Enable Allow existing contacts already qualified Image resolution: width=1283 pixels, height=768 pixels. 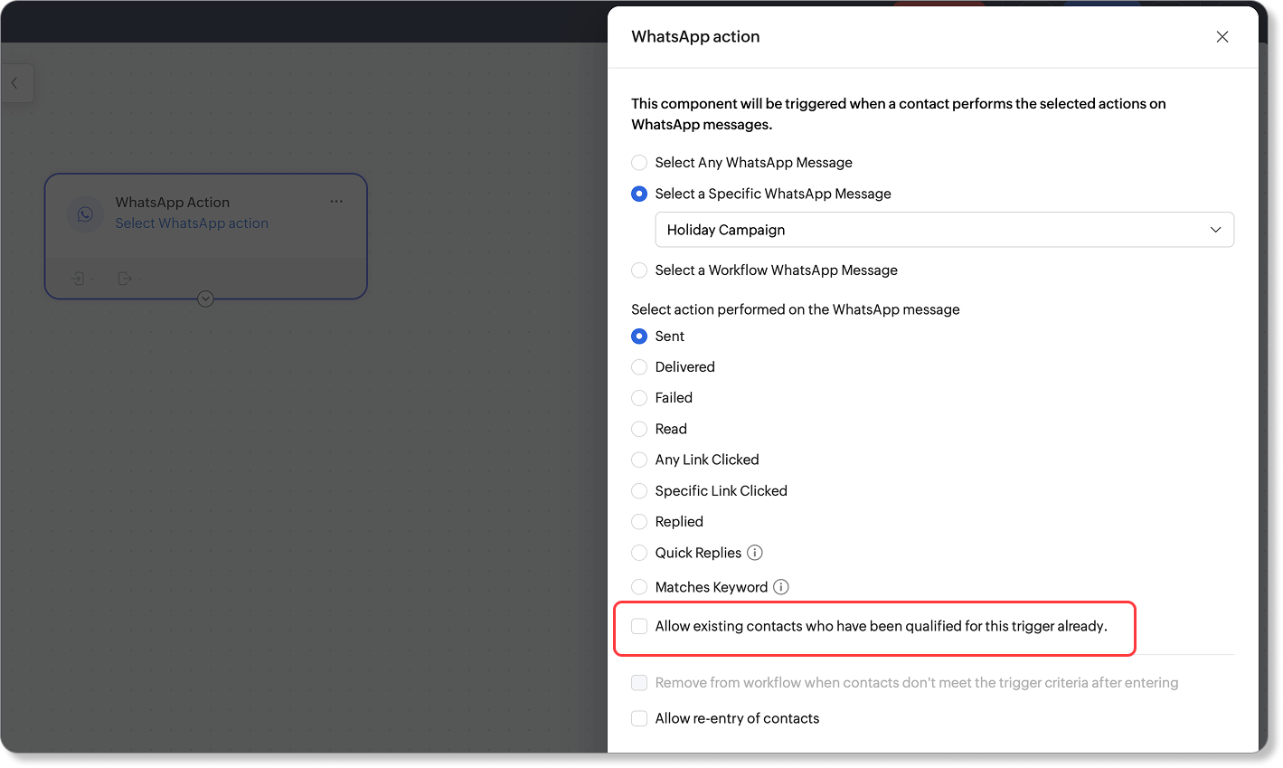point(639,626)
